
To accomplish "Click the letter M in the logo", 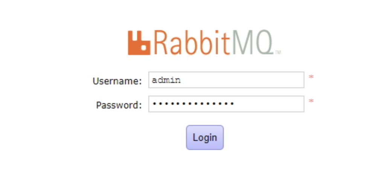I will (243, 43).
